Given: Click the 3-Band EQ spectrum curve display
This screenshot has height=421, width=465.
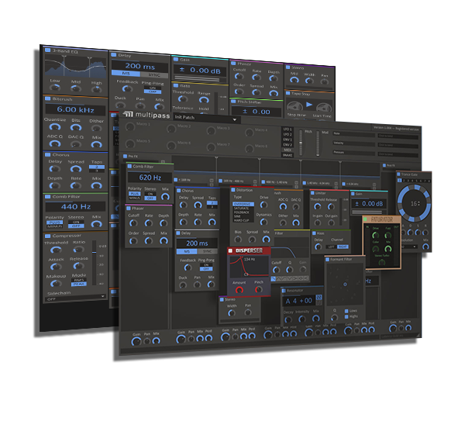Looking at the screenshot, I should pos(75,66).
